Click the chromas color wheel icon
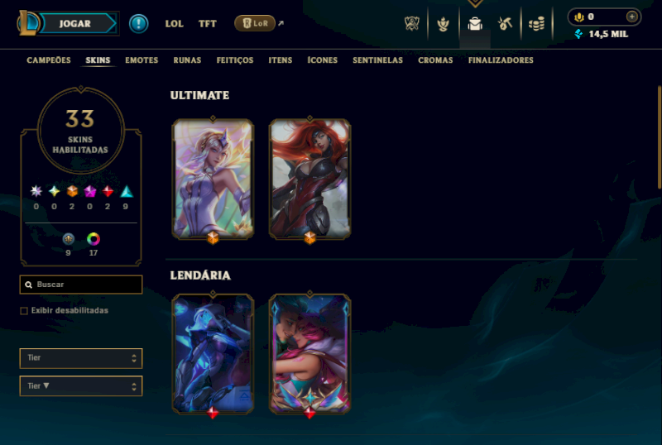This screenshot has width=662, height=445. (x=94, y=239)
